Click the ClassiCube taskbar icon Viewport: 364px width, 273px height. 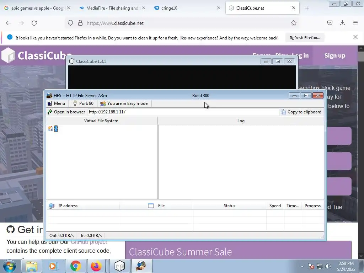click(x=120, y=266)
